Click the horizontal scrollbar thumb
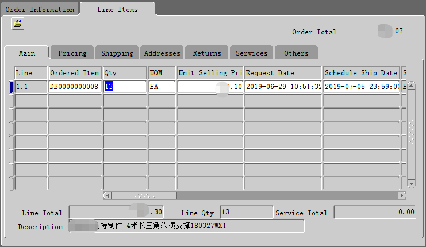 click(144, 195)
